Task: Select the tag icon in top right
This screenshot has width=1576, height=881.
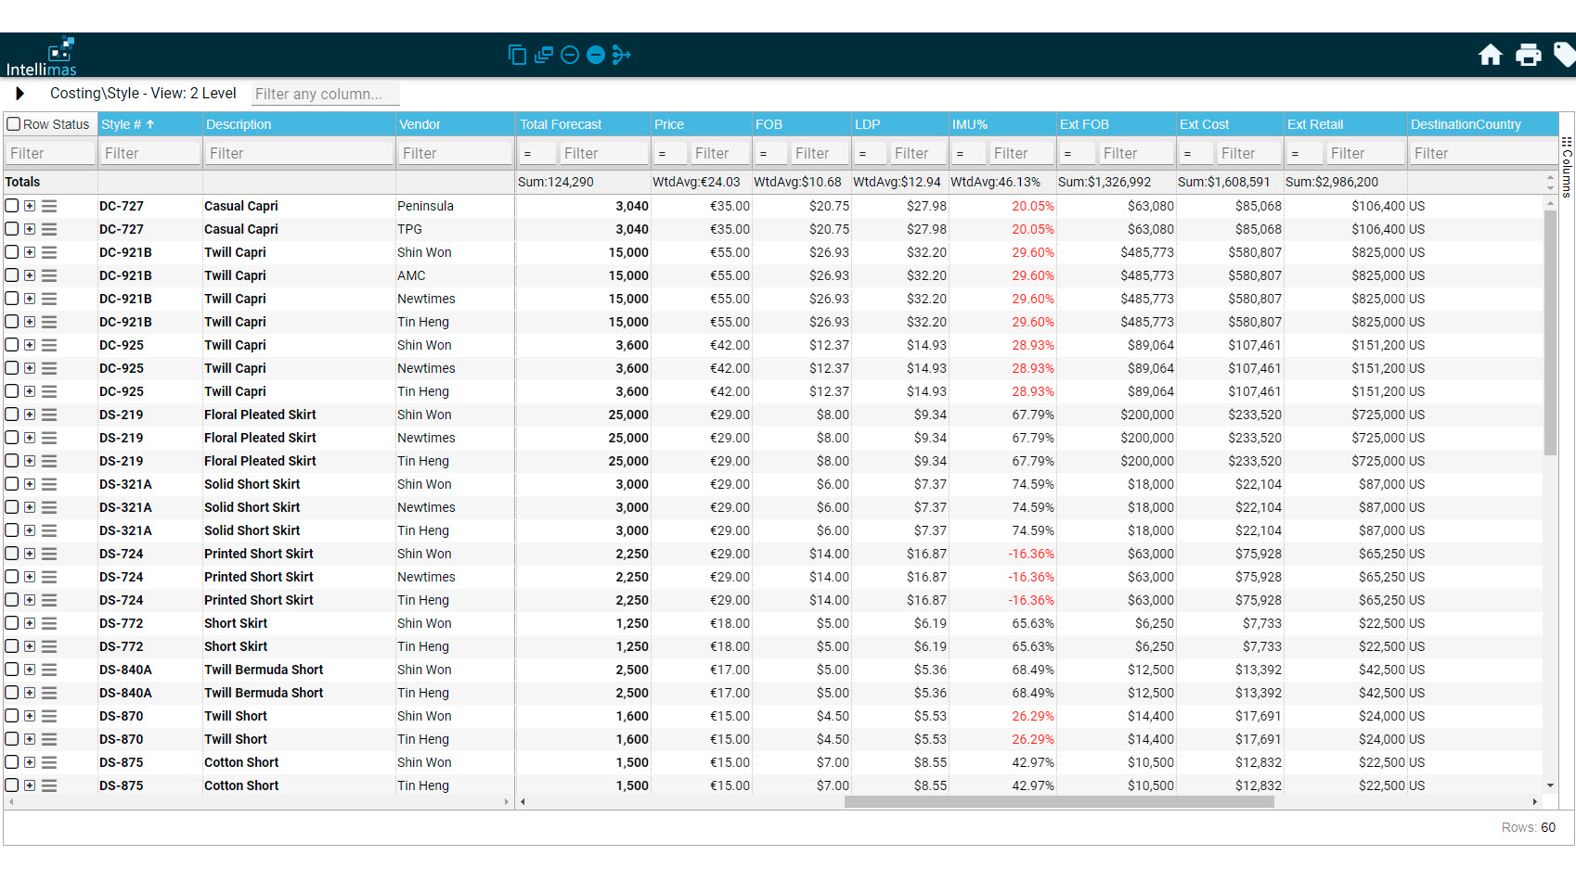Action: (x=1565, y=55)
